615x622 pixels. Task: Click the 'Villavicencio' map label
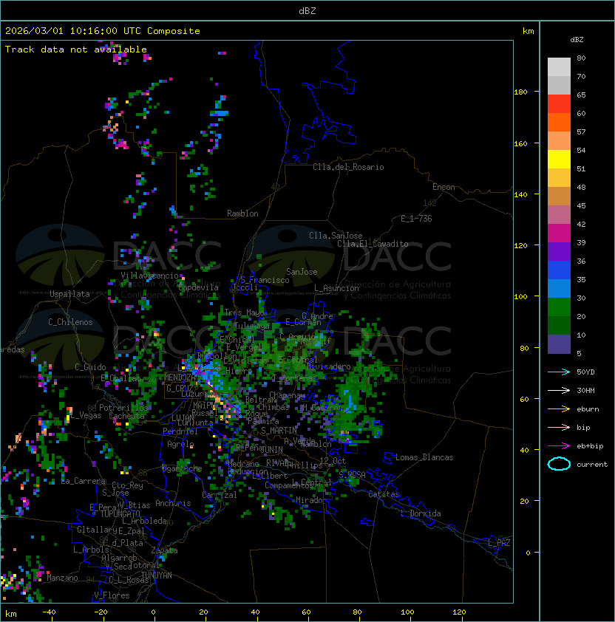[x=149, y=276]
